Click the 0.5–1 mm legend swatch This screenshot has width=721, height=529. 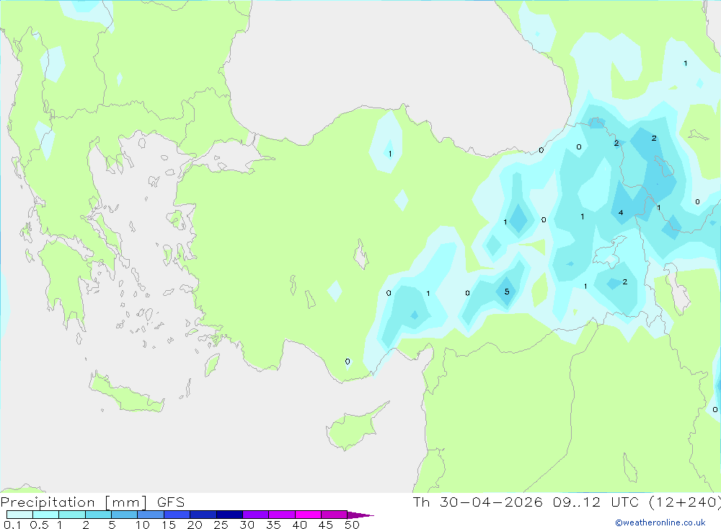[x=45, y=515]
